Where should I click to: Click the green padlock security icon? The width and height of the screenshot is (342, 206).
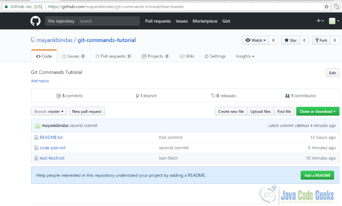pyautogui.click(x=6, y=6)
